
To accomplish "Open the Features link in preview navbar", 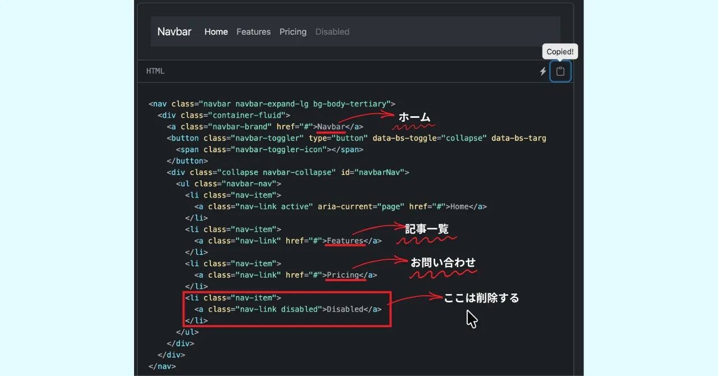I will [254, 32].
